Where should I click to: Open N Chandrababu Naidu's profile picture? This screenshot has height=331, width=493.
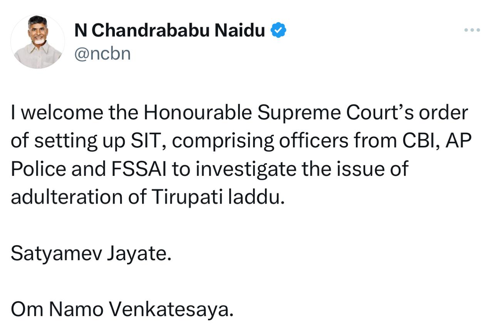pyautogui.click(x=37, y=42)
